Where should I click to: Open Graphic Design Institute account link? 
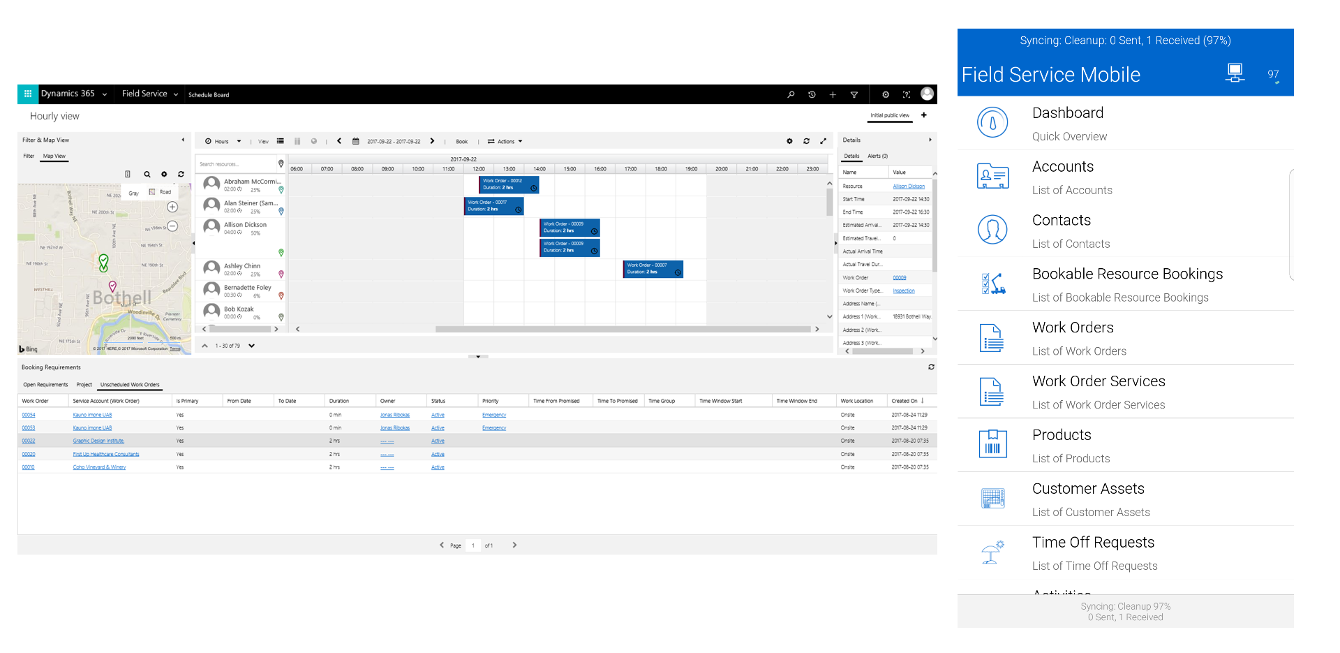tap(98, 441)
